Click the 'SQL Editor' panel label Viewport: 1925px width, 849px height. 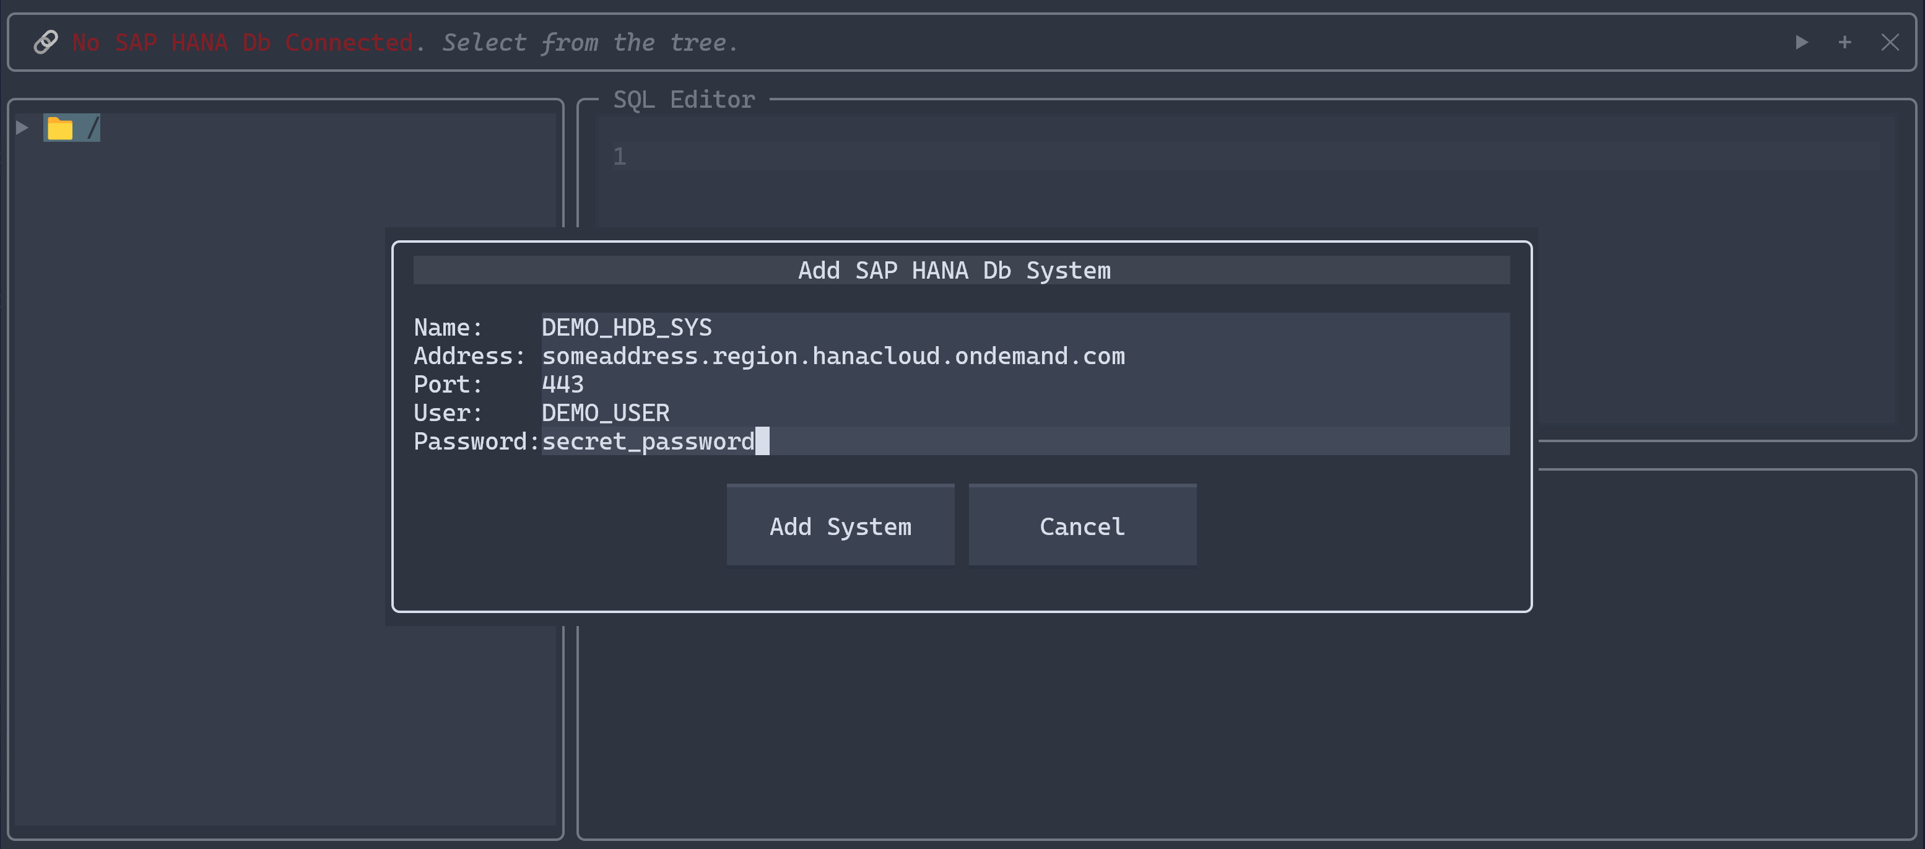(x=684, y=100)
